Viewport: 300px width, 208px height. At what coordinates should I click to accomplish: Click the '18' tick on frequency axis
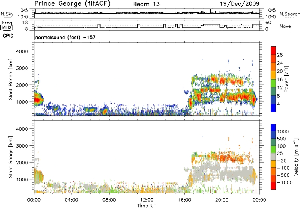pyautogui.click(x=25, y=23)
